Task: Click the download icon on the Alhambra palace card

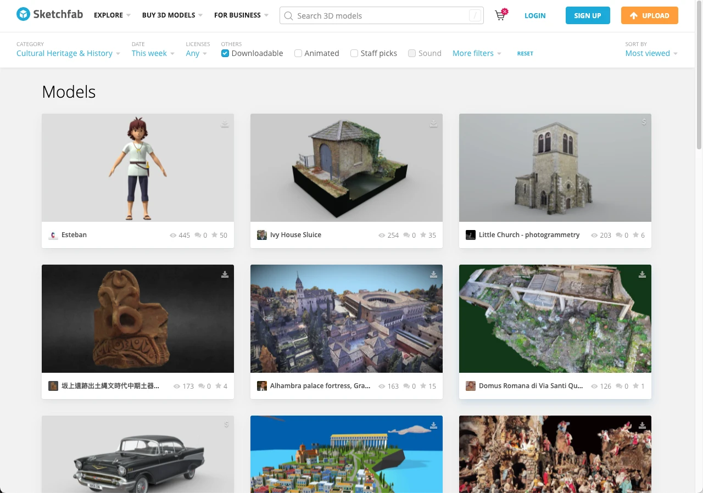Action: pyautogui.click(x=433, y=274)
